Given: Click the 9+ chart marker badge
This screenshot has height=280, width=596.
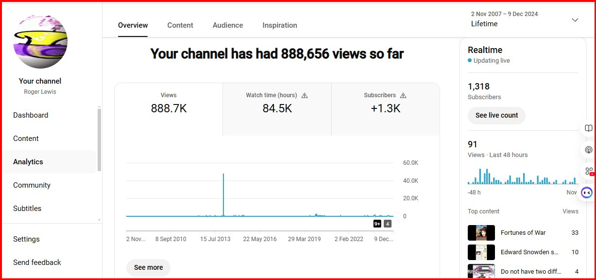Looking at the screenshot, I should 377,224.
